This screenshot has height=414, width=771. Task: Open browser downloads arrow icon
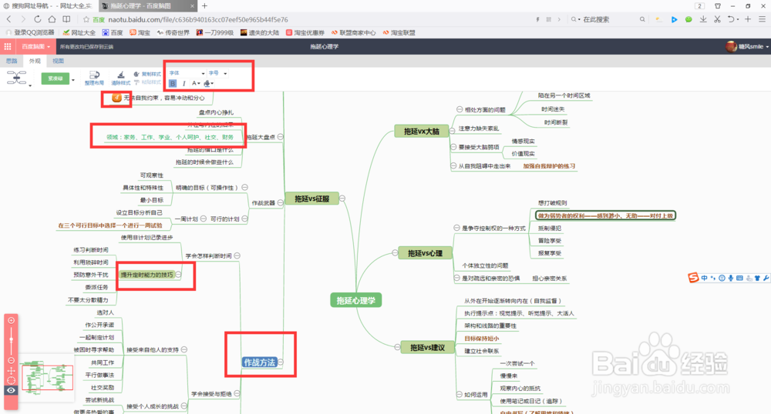click(x=703, y=19)
